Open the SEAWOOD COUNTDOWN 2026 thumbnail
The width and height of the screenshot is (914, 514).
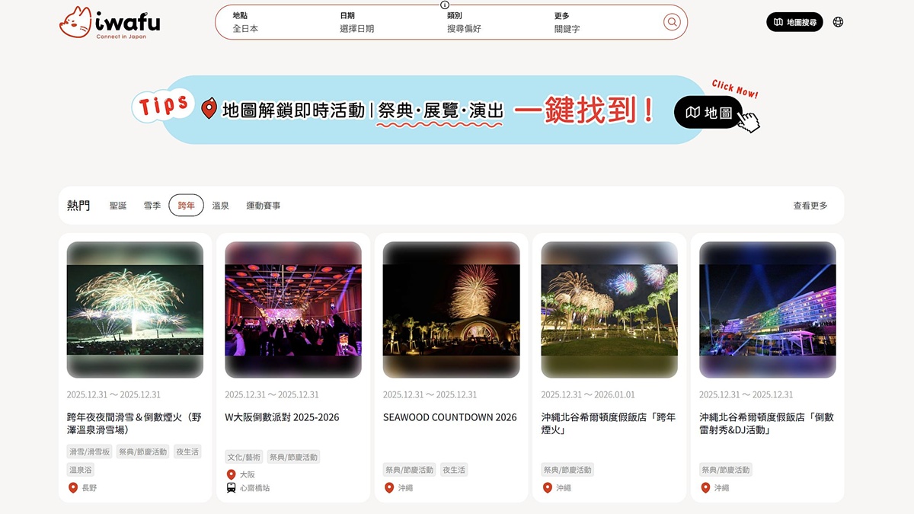click(x=451, y=310)
